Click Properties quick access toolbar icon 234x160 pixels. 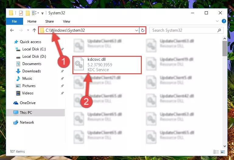21,13
